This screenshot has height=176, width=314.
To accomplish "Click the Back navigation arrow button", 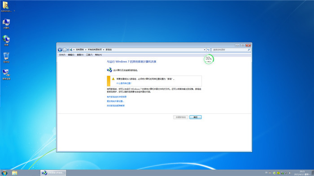I will click(x=60, y=50).
